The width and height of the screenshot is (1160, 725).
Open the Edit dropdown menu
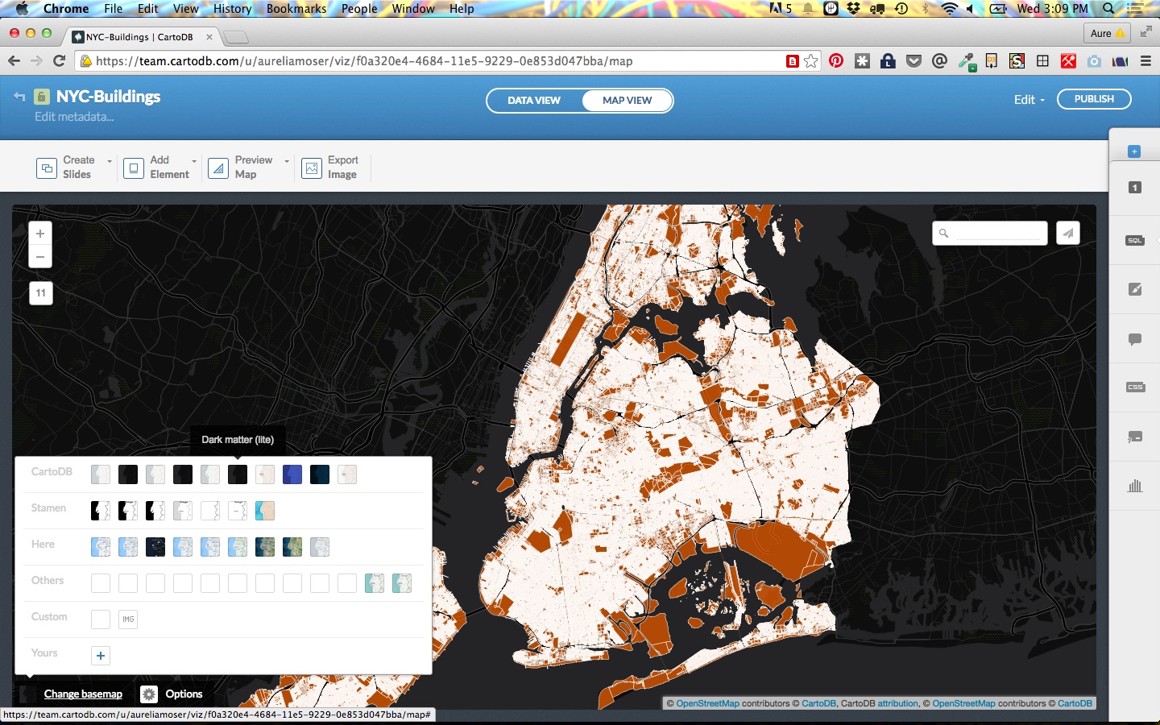coord(1029,100)
